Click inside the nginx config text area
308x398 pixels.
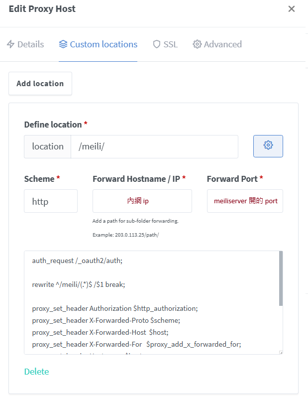(149, 299)
